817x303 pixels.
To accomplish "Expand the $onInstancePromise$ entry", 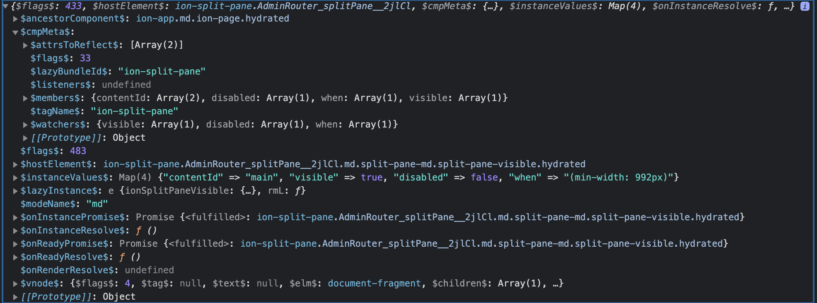I will click(x=15, y=217).
